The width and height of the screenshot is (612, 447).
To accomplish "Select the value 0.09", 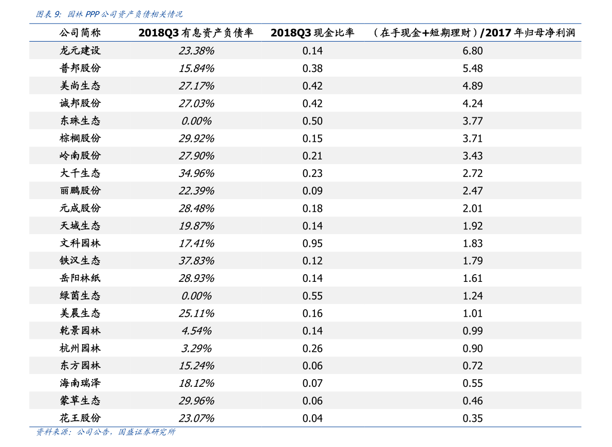I will (x=312, y=191).
